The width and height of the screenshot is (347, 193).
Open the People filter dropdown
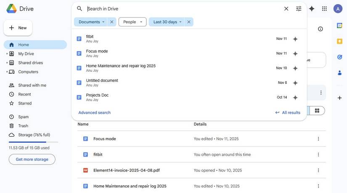point(132,22)
